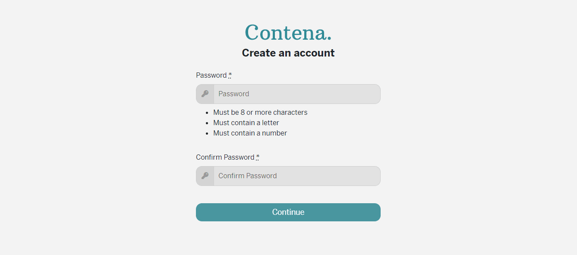This screenshot has width=577, height=255.
Task: Click the "Confirm Password" field label
Action: point(225,157)
